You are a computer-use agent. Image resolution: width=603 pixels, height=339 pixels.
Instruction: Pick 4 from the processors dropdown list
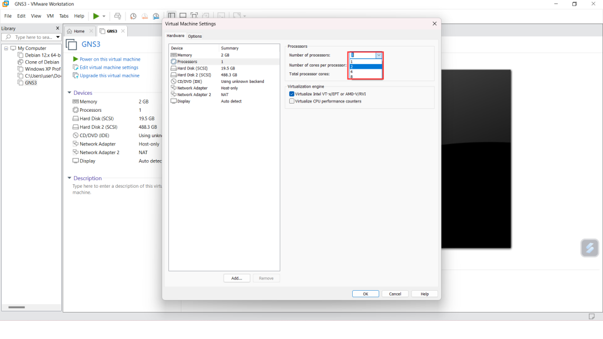(352, 71)
